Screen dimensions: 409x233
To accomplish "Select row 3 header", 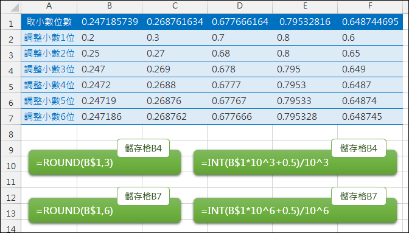I will click(11, 54).
